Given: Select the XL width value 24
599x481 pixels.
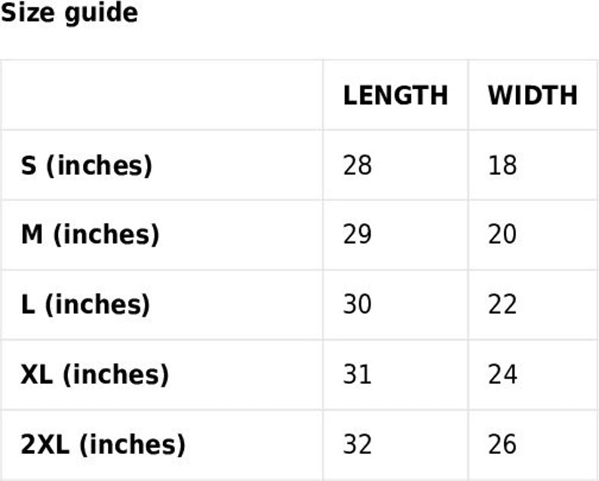Looking at the screenshot, I should pos(502,375).
